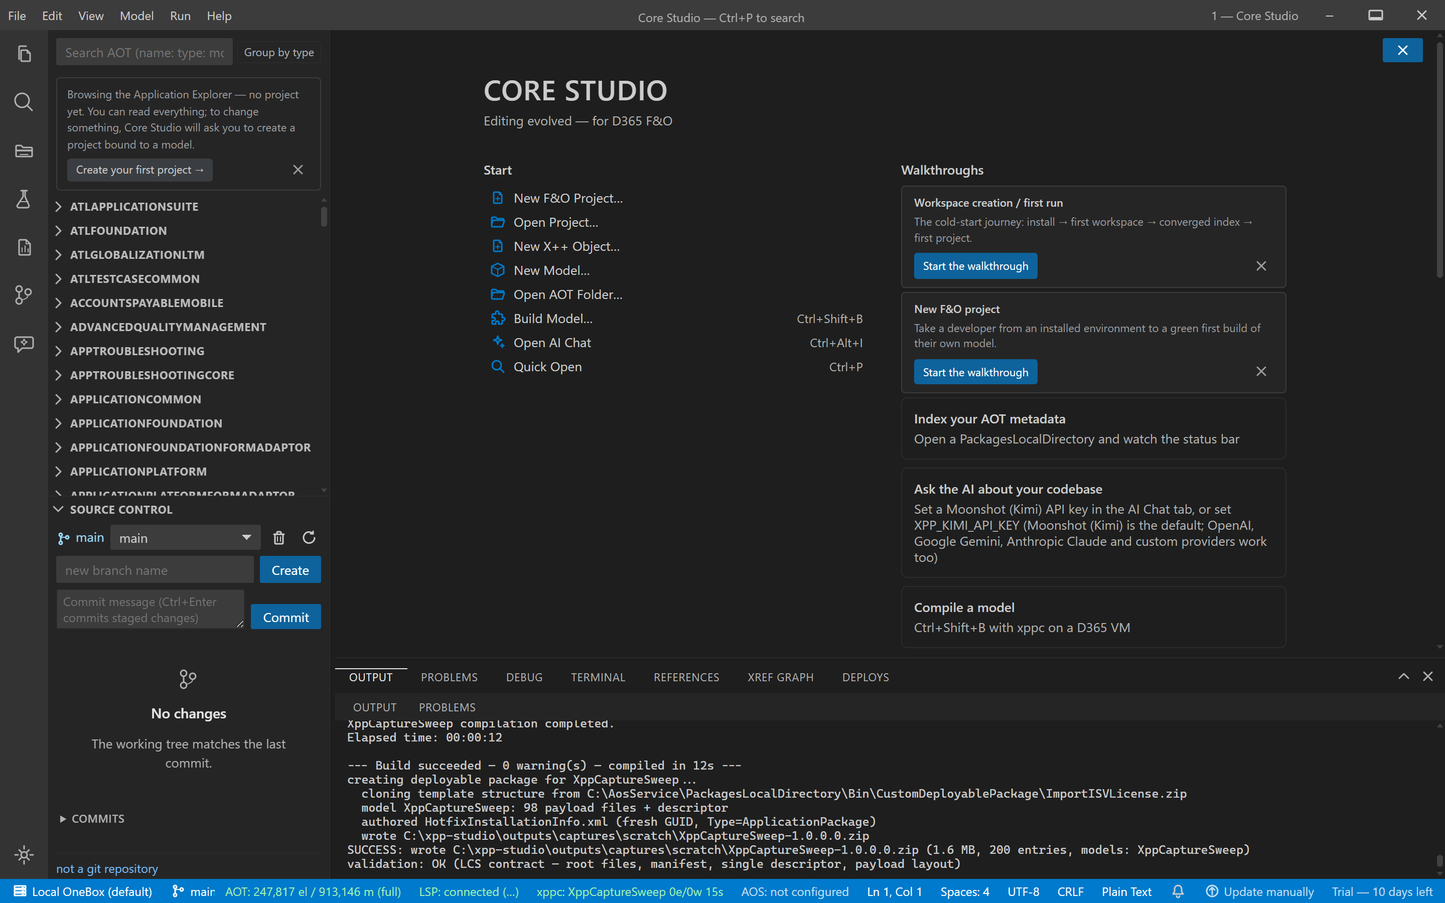1445x903 pixels.
Task: Open the Explorer files icon in activity bar
Action: point(24,54)
